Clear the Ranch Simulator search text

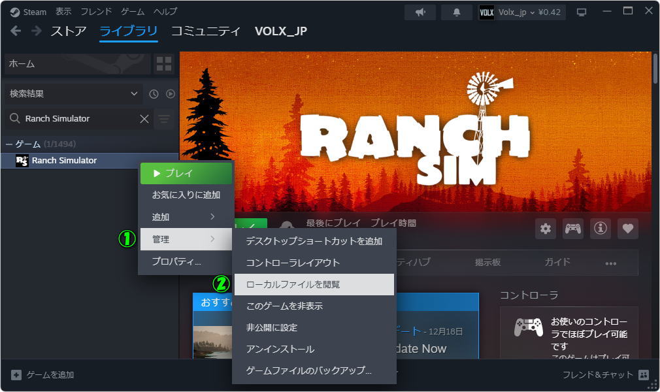tap(144, 119)
